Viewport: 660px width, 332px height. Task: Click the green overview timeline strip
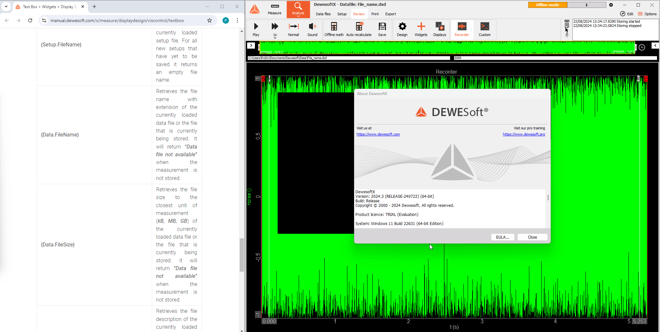tap(447, 47)
